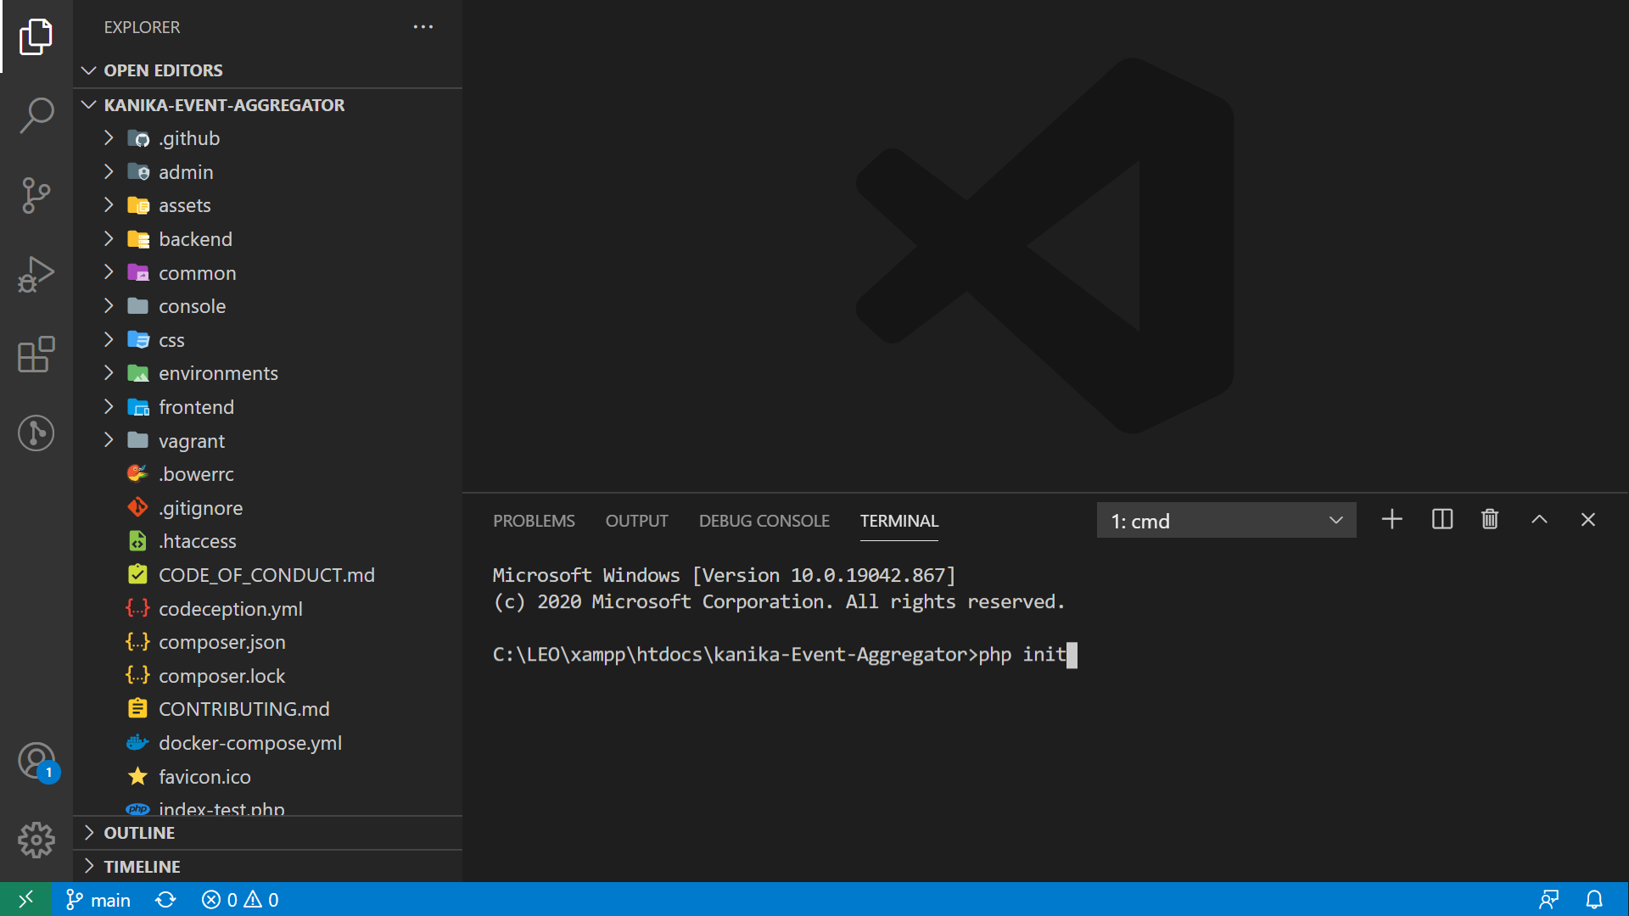Collapse the Open Editors section

point(267,70)
